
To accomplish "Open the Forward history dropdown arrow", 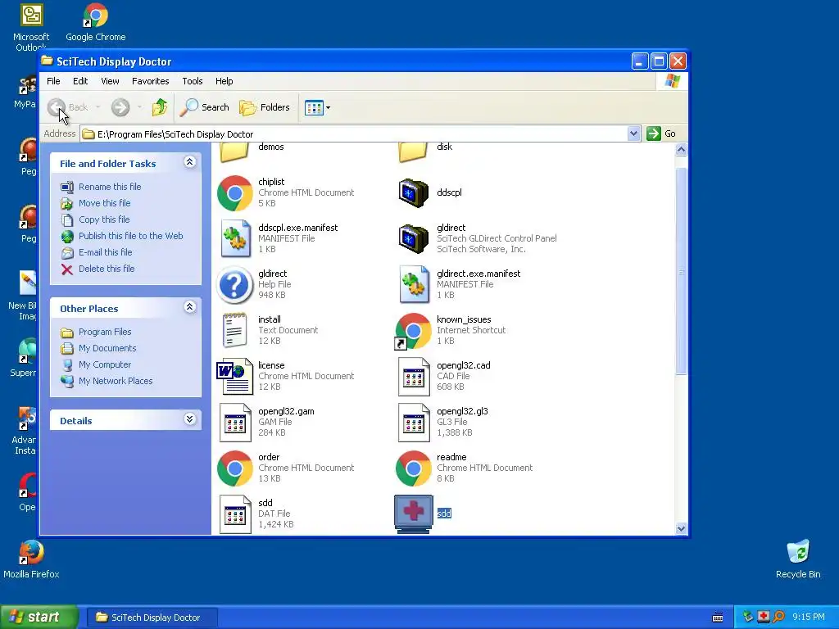I will click(139, 107).
